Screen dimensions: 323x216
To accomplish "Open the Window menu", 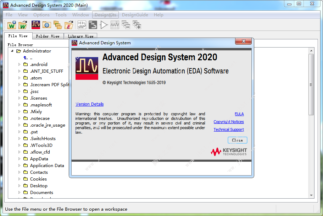I will (x=80, y=15).
